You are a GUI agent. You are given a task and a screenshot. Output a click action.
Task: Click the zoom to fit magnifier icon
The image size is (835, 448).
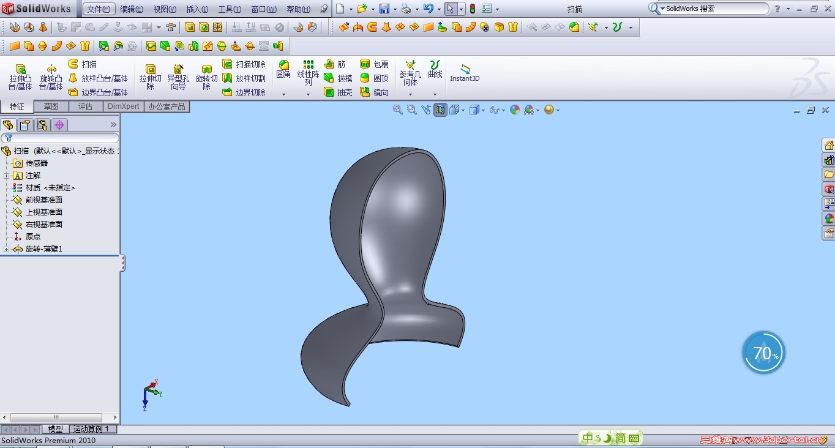click(x=398, y=110)
